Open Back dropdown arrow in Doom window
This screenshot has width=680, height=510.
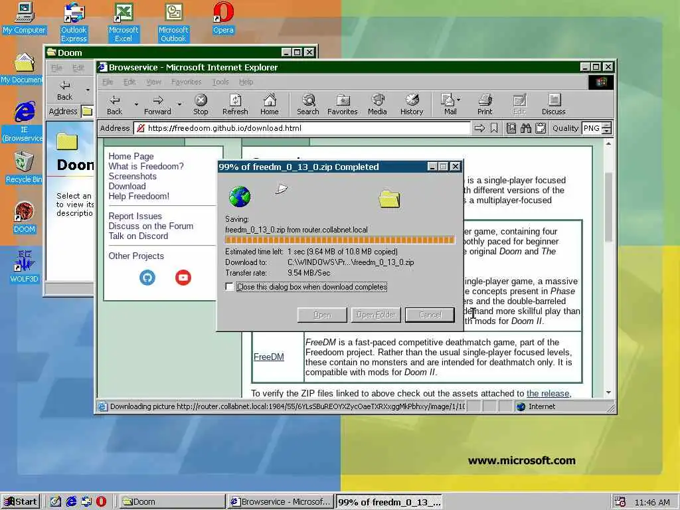tap(88, 90)
